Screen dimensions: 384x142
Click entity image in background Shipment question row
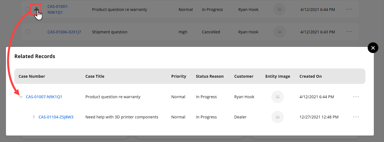(x=279, y=32)
